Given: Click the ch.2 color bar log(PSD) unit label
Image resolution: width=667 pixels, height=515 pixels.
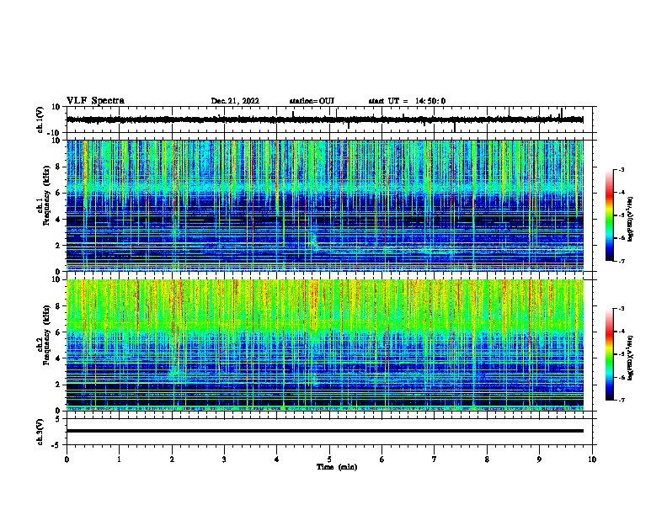Looking at the screenshot, I should [x=631, y=358].
